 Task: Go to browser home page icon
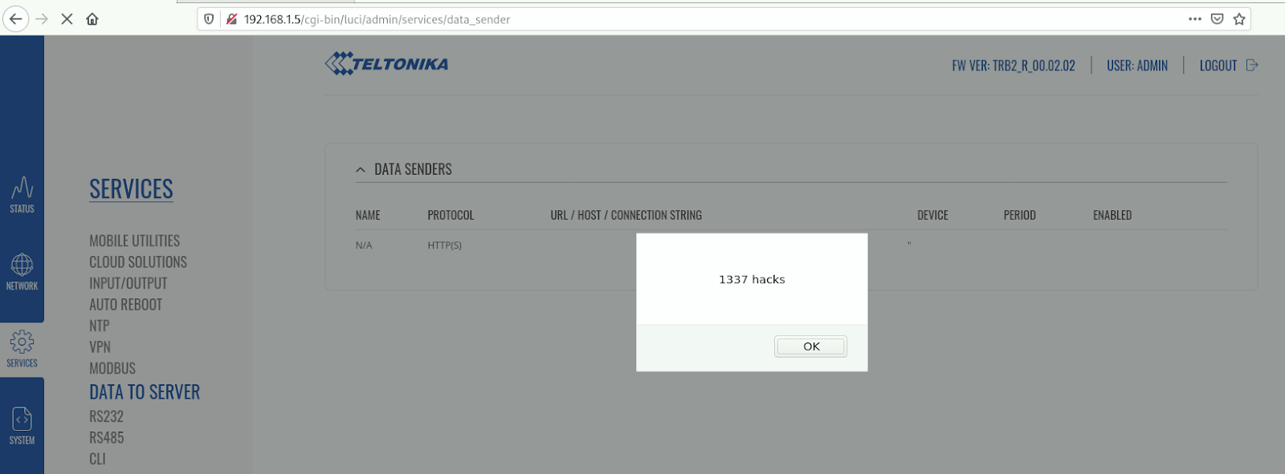point(92,19)
